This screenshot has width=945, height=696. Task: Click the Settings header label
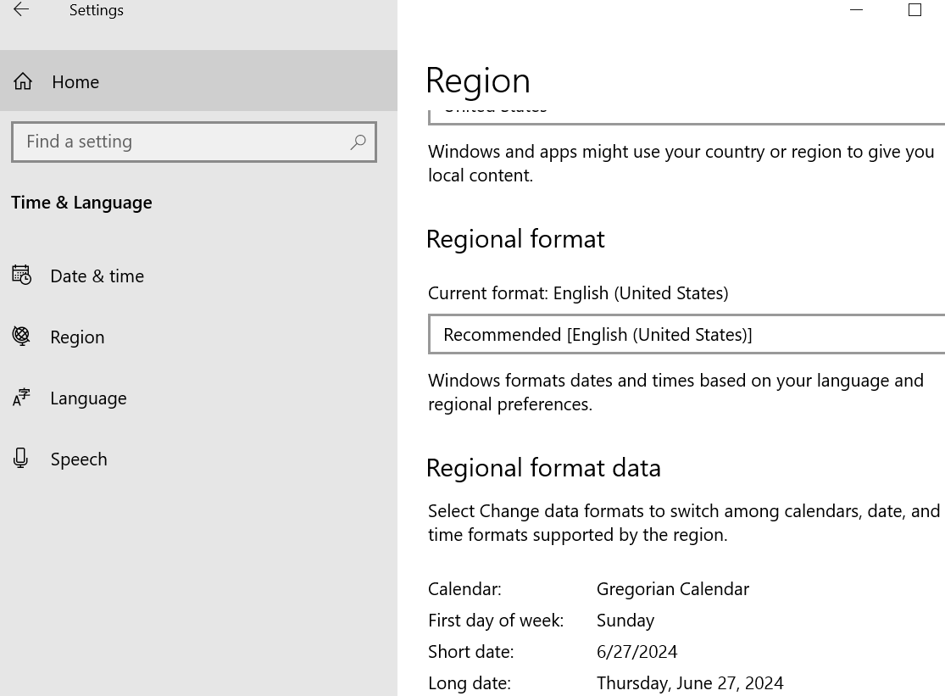click(x=96, y=10)
